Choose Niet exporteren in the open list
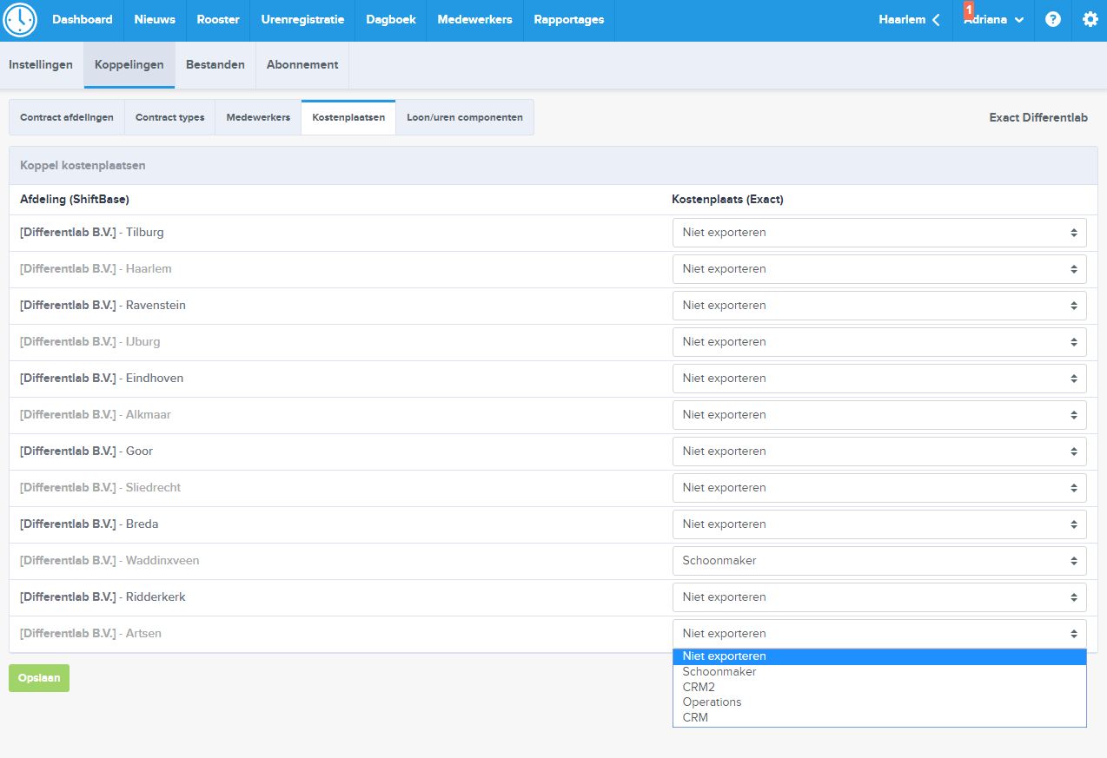The image size is (1107, 758). (x=879, y=656)
